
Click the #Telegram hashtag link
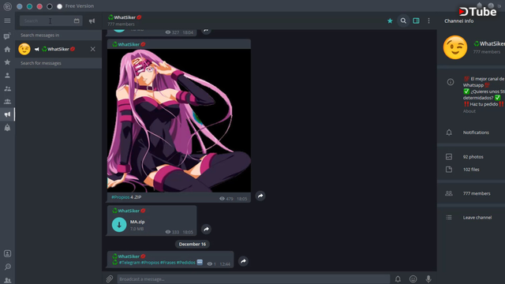tap(129, 263)
